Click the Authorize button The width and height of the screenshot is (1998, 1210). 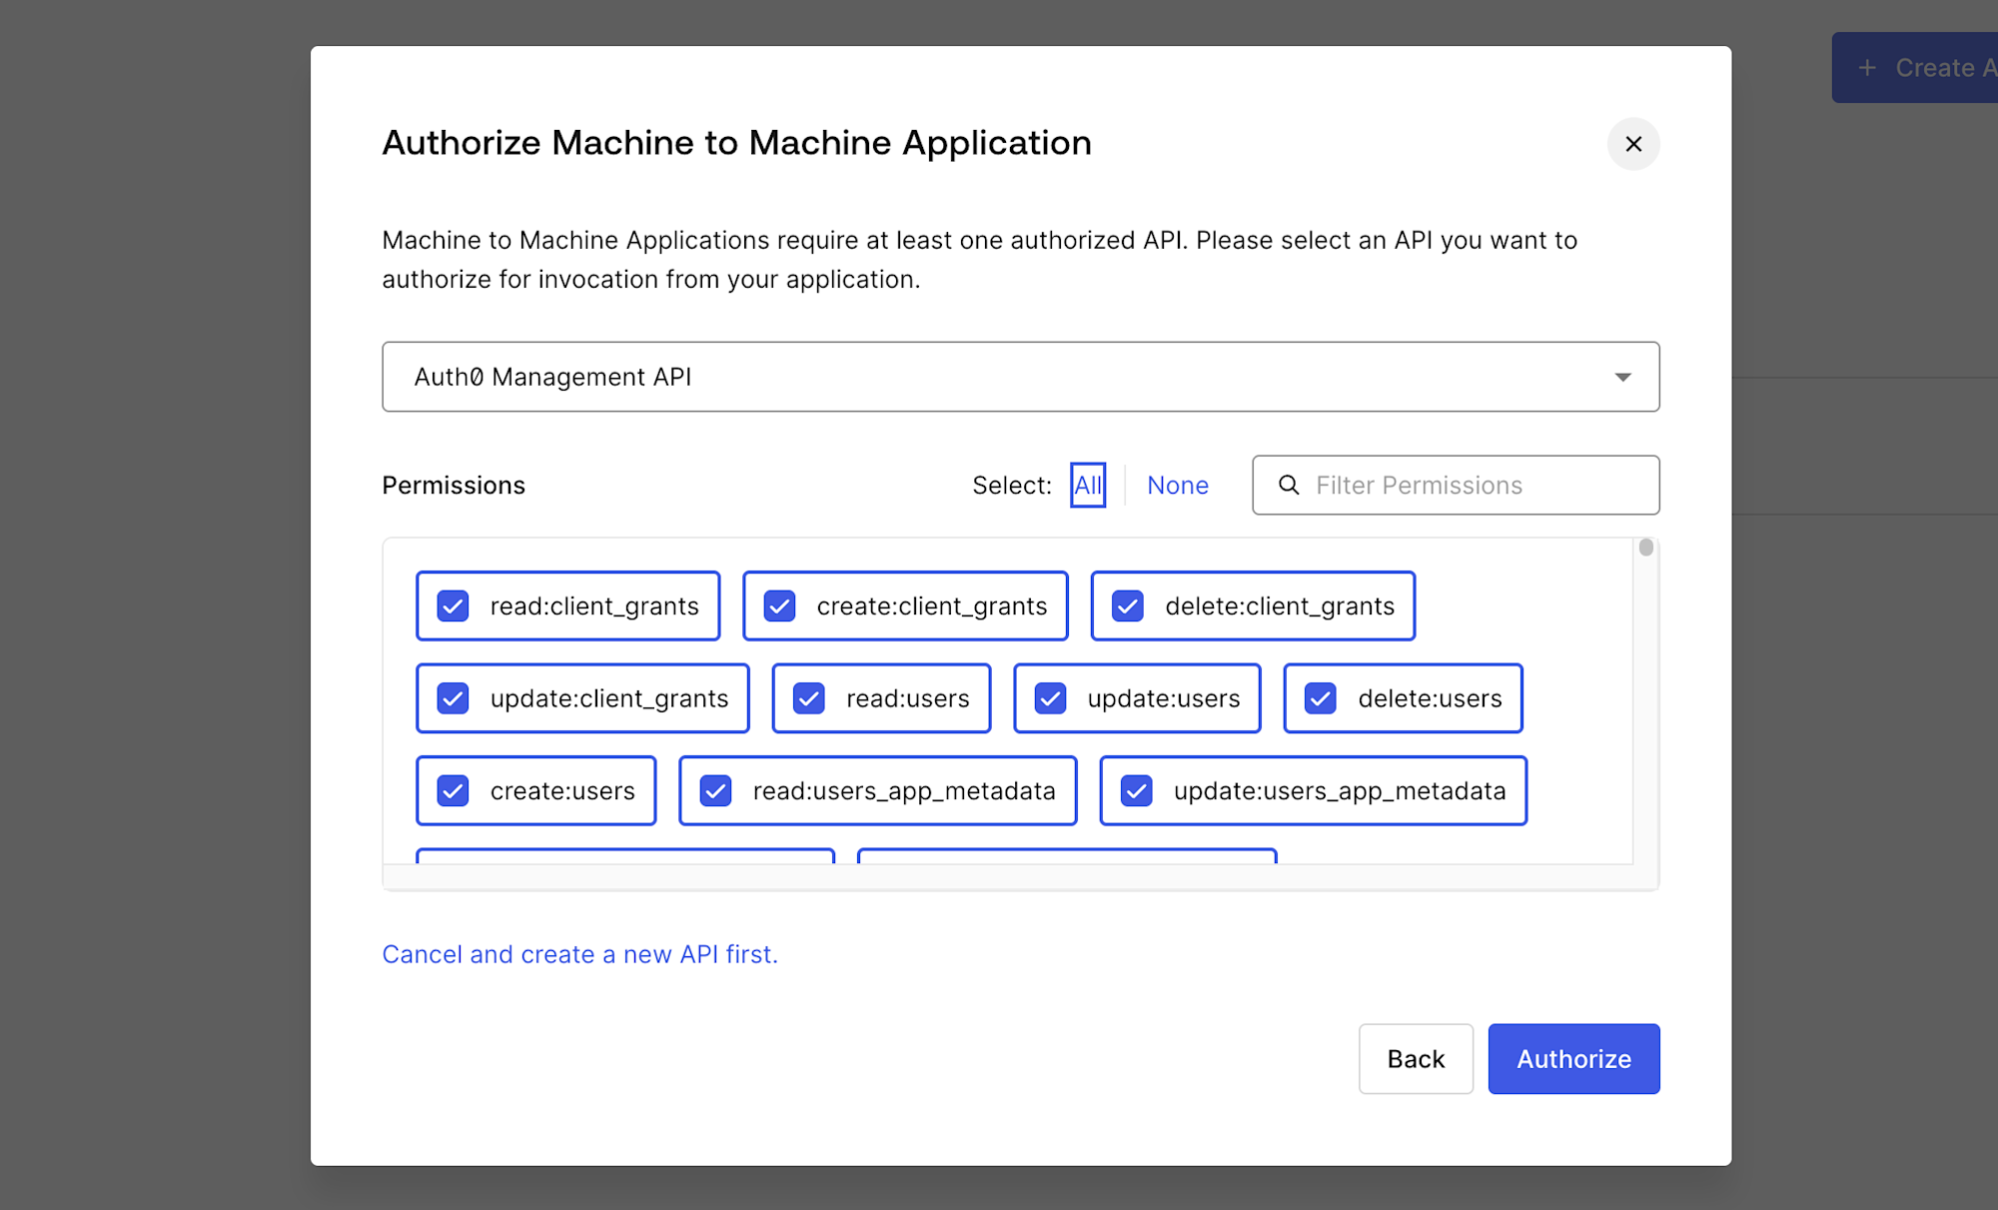coord(1573,1059)
